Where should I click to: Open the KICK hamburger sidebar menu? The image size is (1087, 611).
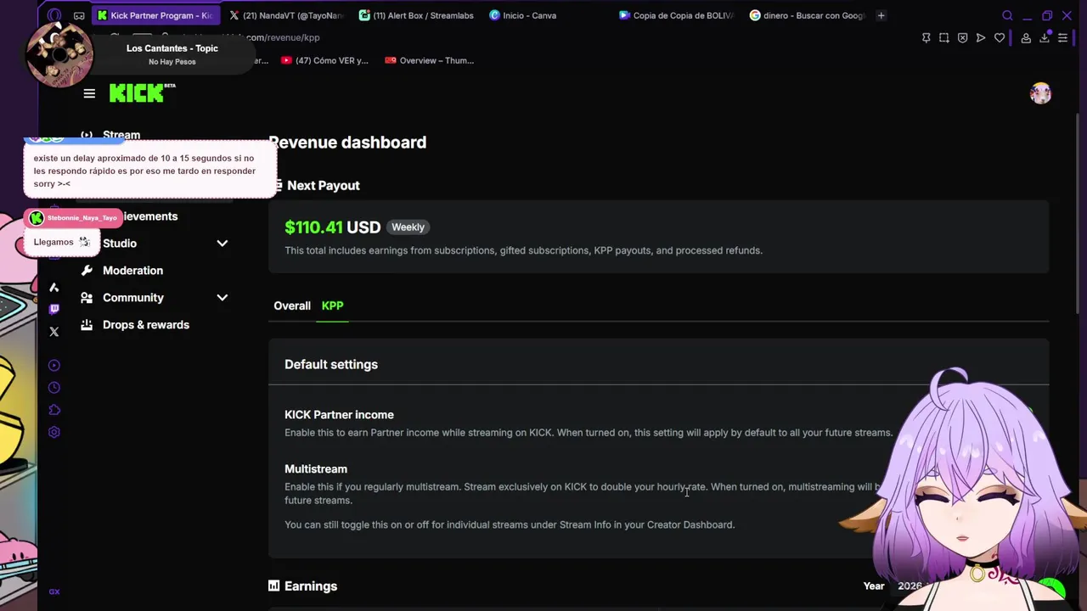point(89,93)
